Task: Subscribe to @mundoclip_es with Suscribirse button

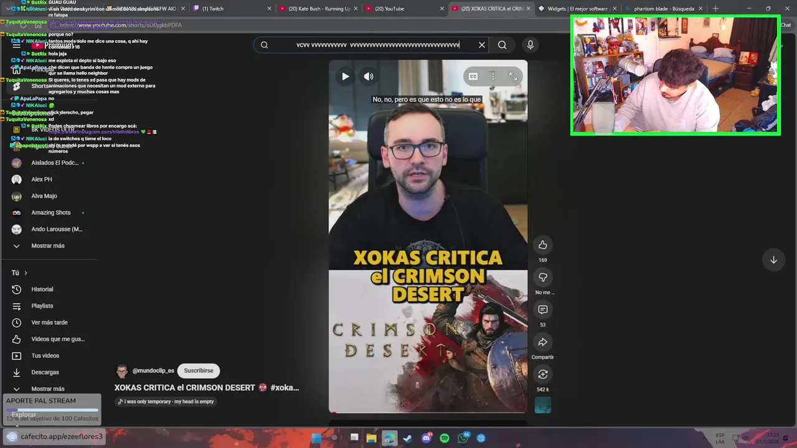Action: click(199, 370)
